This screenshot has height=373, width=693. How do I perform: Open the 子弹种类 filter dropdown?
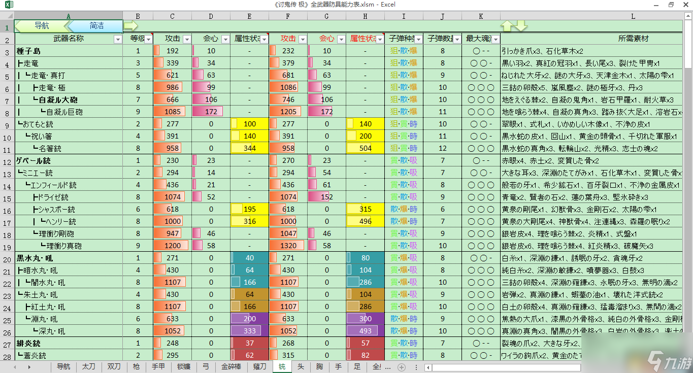click(418, 39)
